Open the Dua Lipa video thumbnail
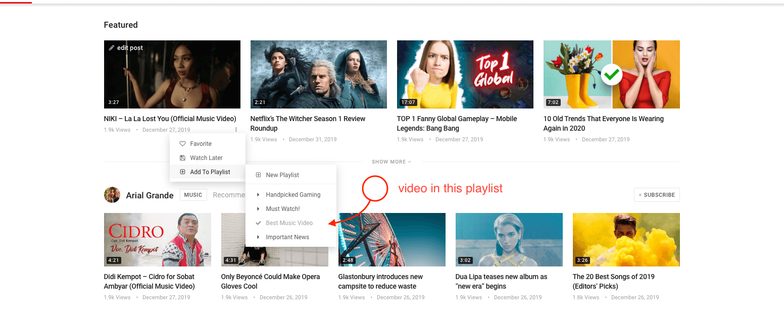The height and width of the screenshot is (325, 784). (x=509, y=239)
